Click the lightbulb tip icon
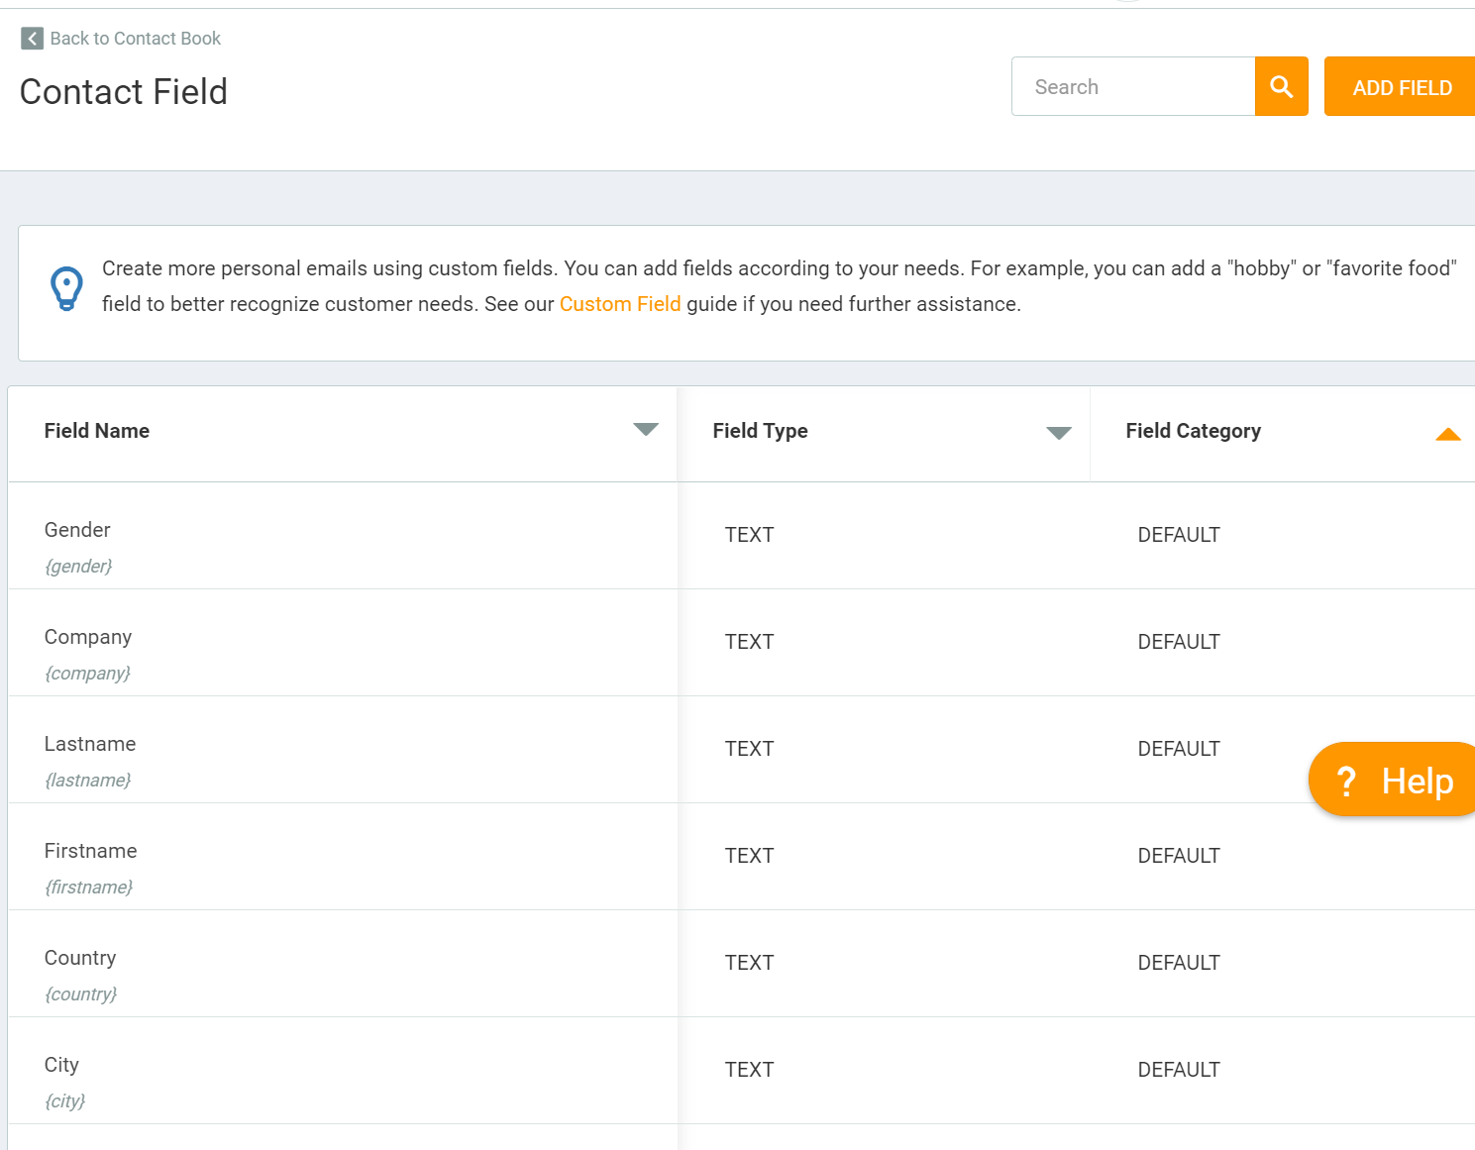Image resolution: width=1475 pixels, height=1150 pixels. point(66,288)
